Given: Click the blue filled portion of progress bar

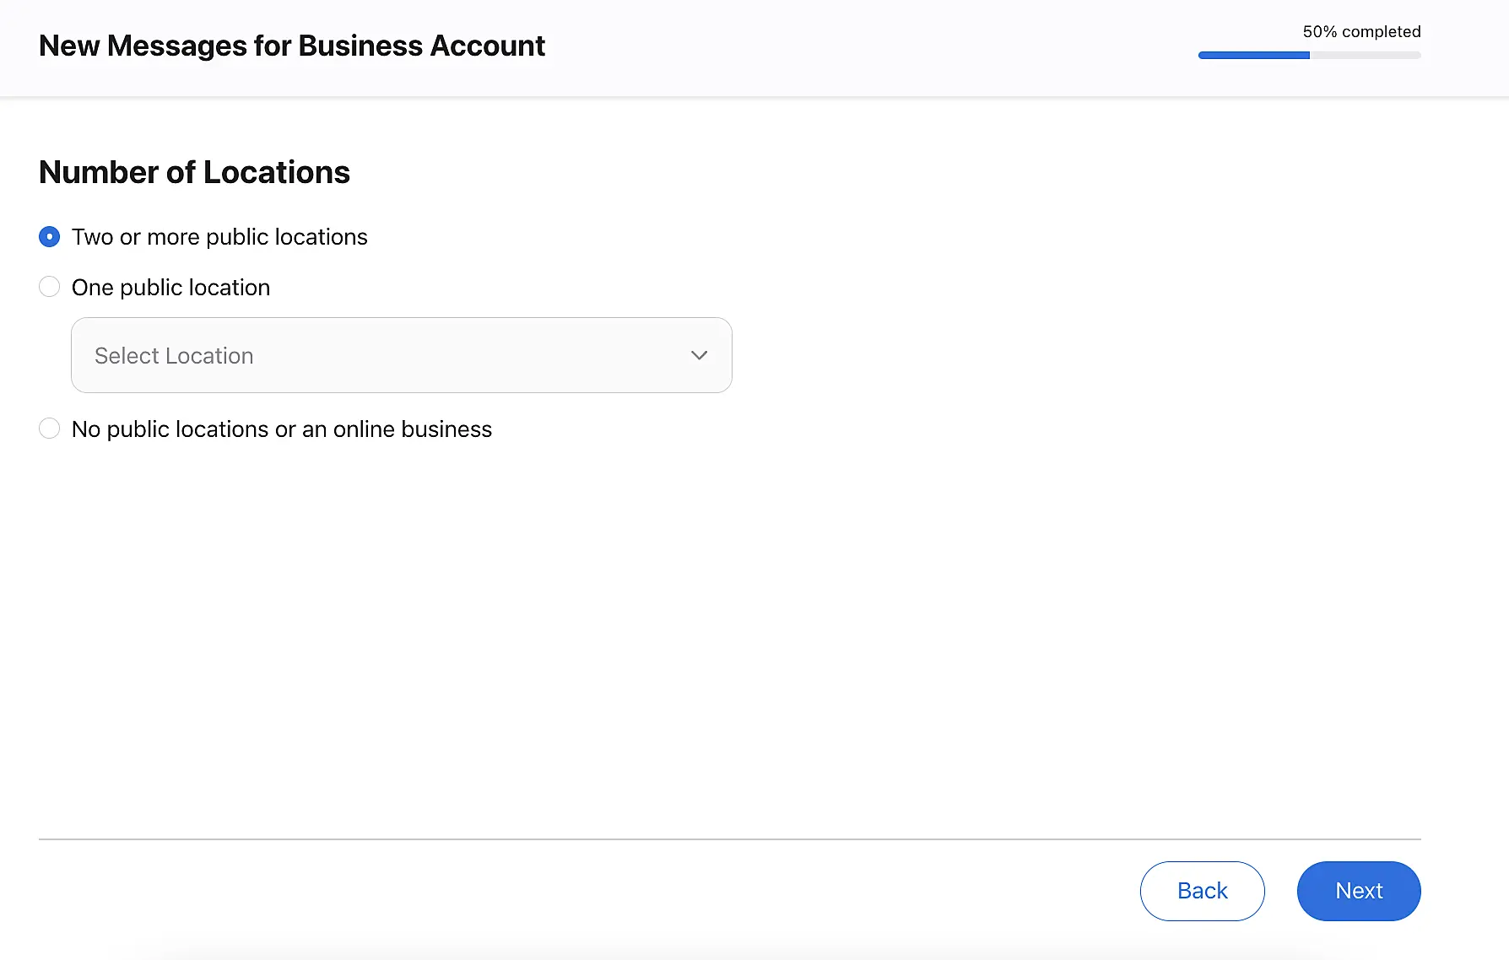Looking at the screenshot, I should coord(1253,56).
